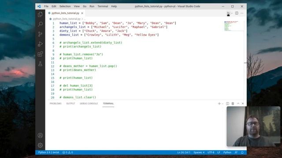This screenshot has height=158, width=282.
Task: Minimize the Visual Studio Code window
Action: click(x=223, y=6)
